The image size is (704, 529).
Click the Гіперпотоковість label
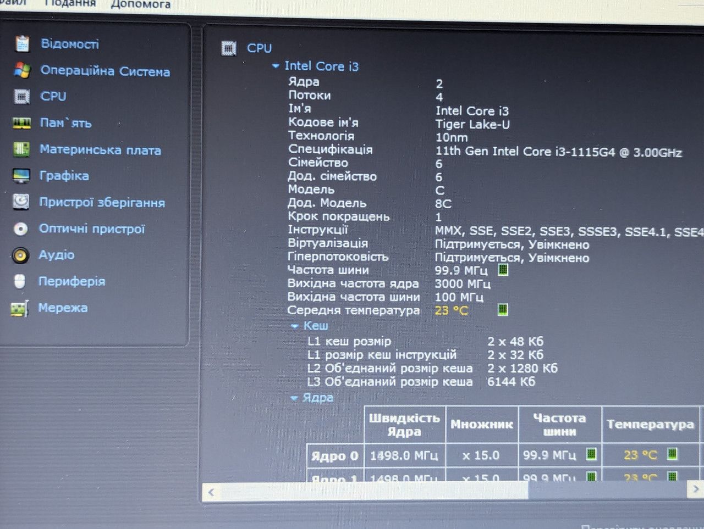click(x=338, y=257)
